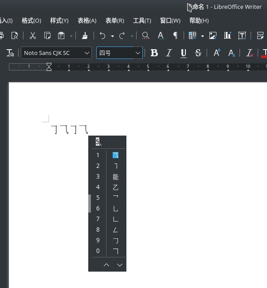Viewport: 267px width, 288px height.
Task: Click the Insert Chart icon
Action: pos(228,35)
